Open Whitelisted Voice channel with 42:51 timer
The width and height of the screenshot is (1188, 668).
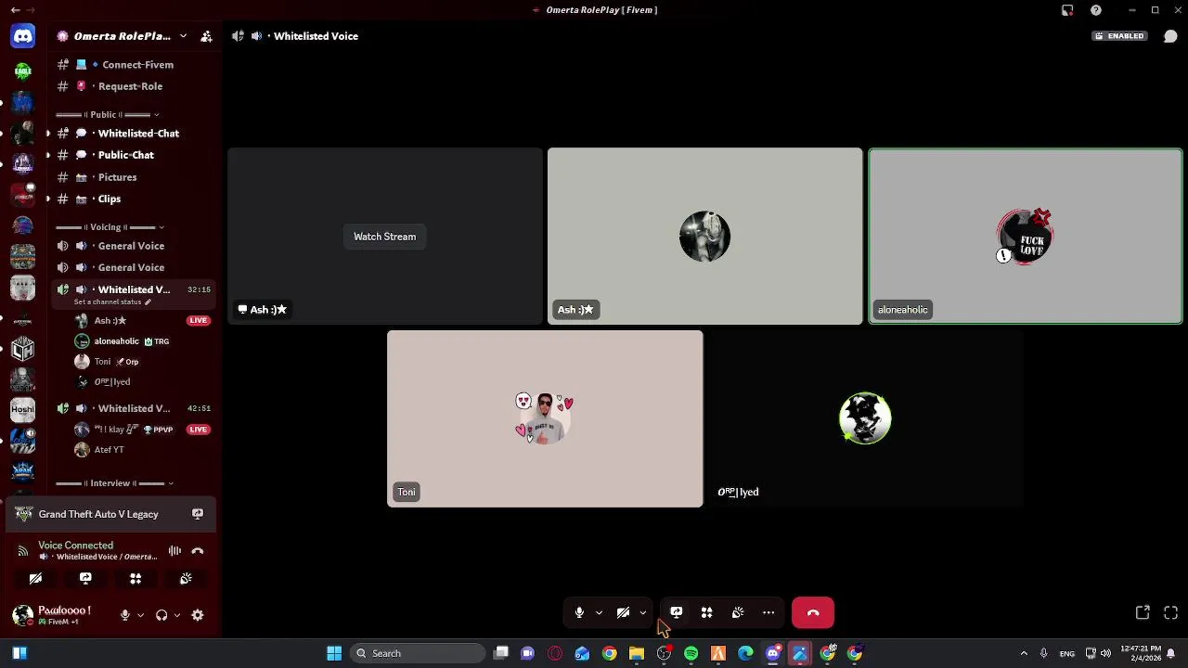coord(134,408)
